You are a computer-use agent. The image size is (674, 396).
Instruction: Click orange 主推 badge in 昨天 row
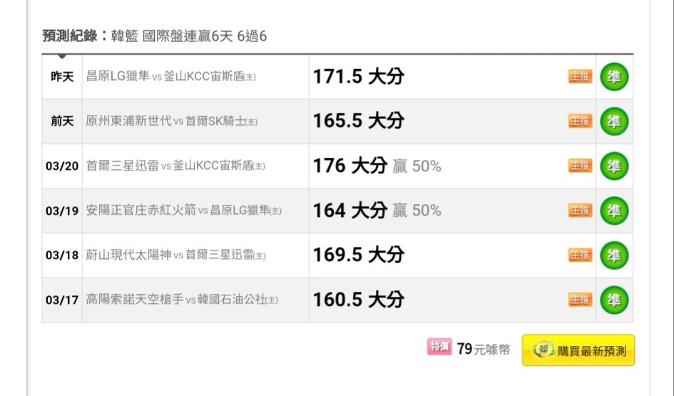[580, 77]
